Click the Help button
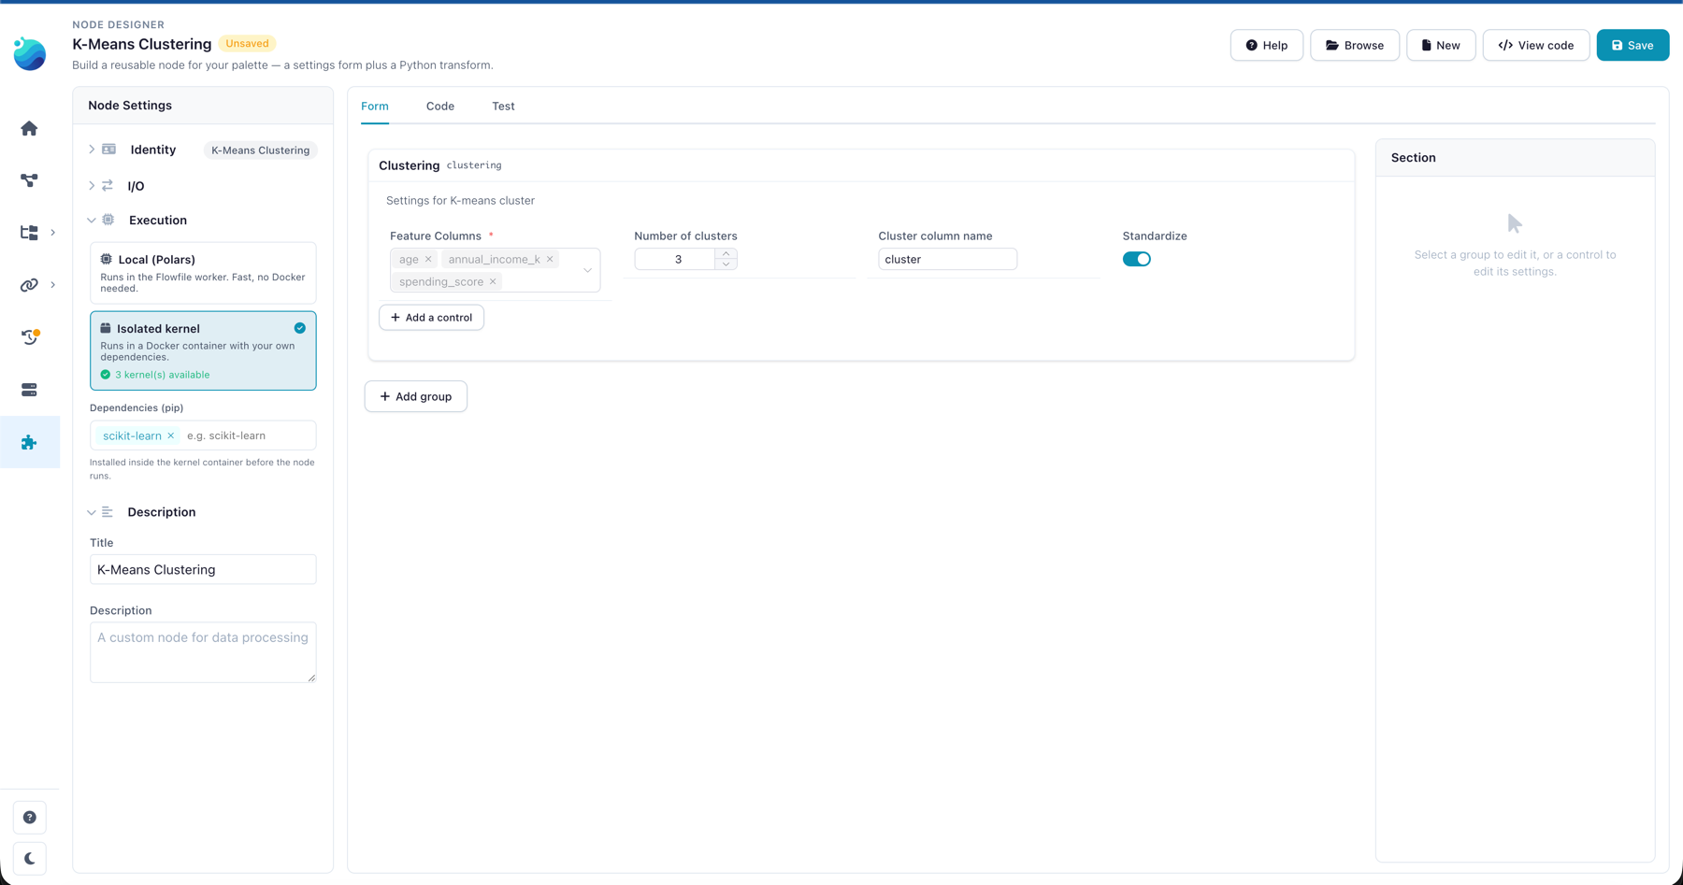This screenshot has width=1683, height=885. (1266, 45)
